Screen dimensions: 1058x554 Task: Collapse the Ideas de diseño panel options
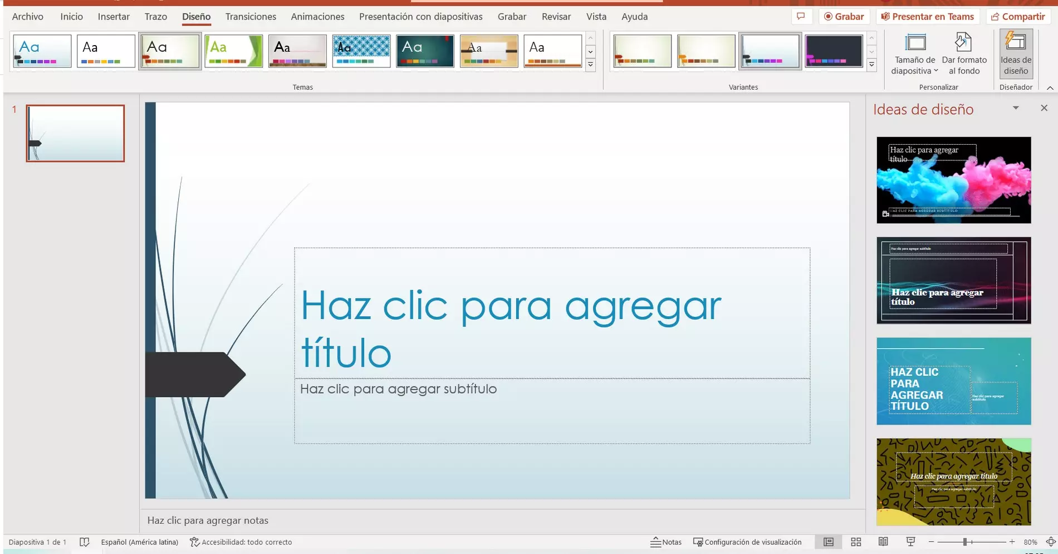click(x=1016, y=108)
